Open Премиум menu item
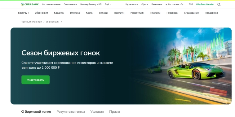This screenshot has height=117, width=235. click(119, 13)
